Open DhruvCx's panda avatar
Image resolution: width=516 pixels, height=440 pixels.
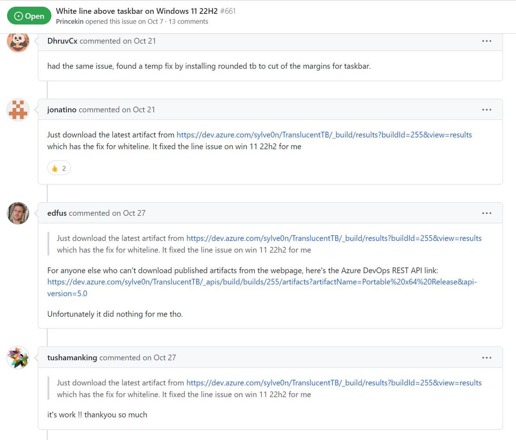click(18, 42)
